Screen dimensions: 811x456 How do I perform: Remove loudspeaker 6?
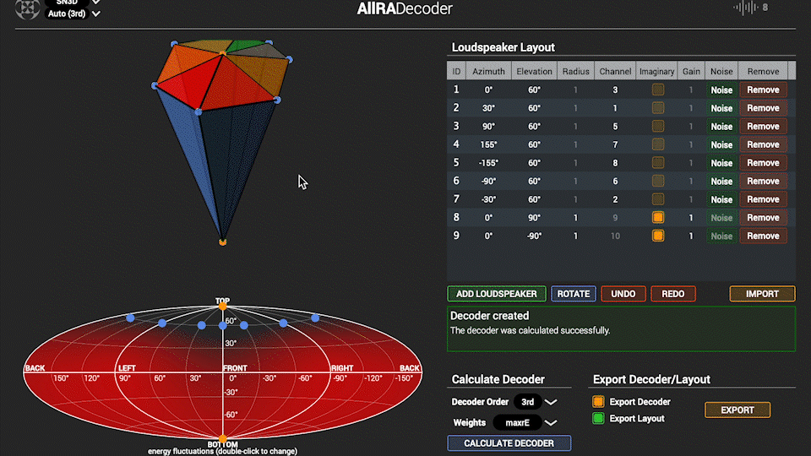point(764,181)
